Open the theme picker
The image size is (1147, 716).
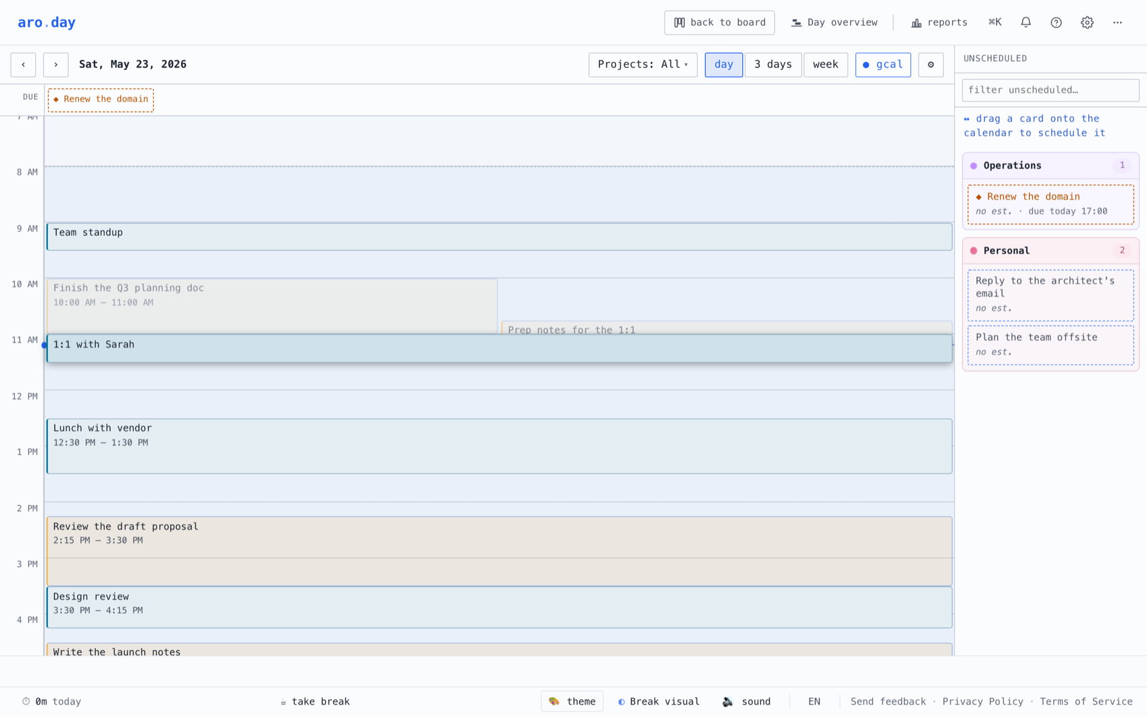coord(572,702)
